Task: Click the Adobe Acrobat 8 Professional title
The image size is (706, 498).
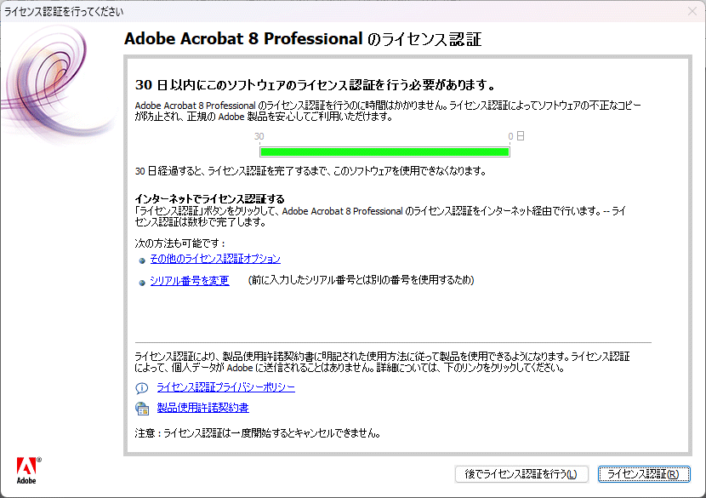Action: 303,39
